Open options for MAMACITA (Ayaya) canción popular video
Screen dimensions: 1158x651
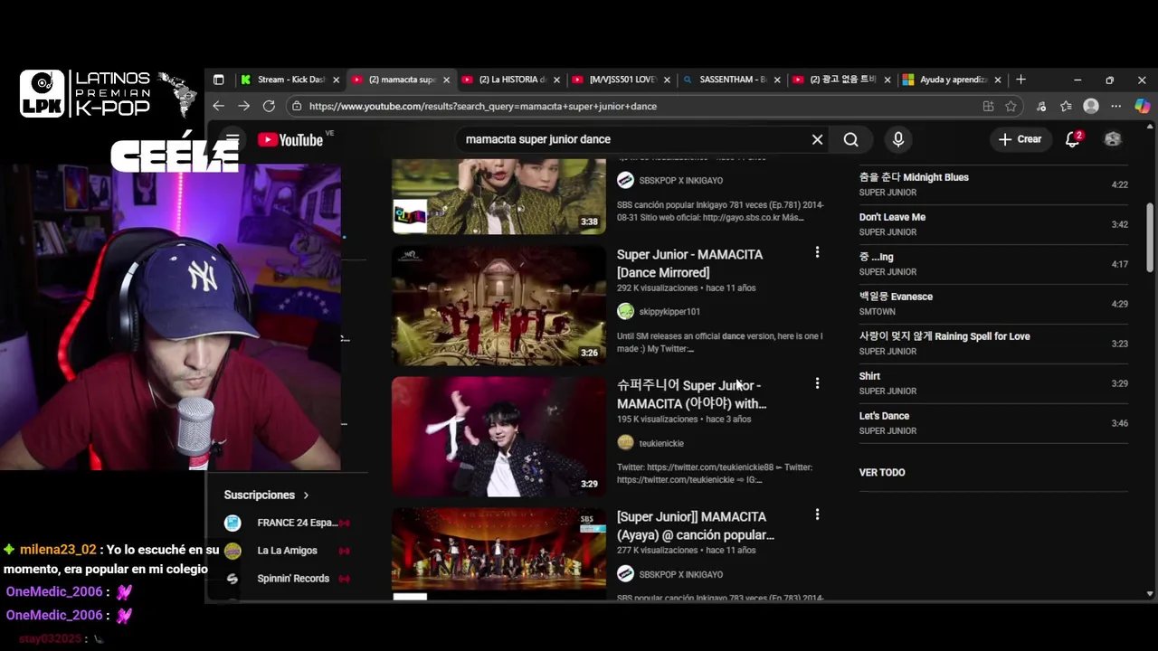point(817,514)
